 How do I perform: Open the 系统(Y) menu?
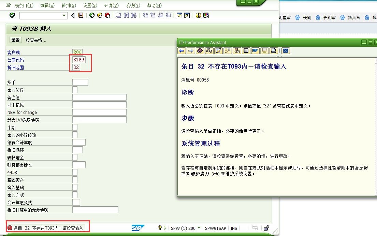click(133, 5)
